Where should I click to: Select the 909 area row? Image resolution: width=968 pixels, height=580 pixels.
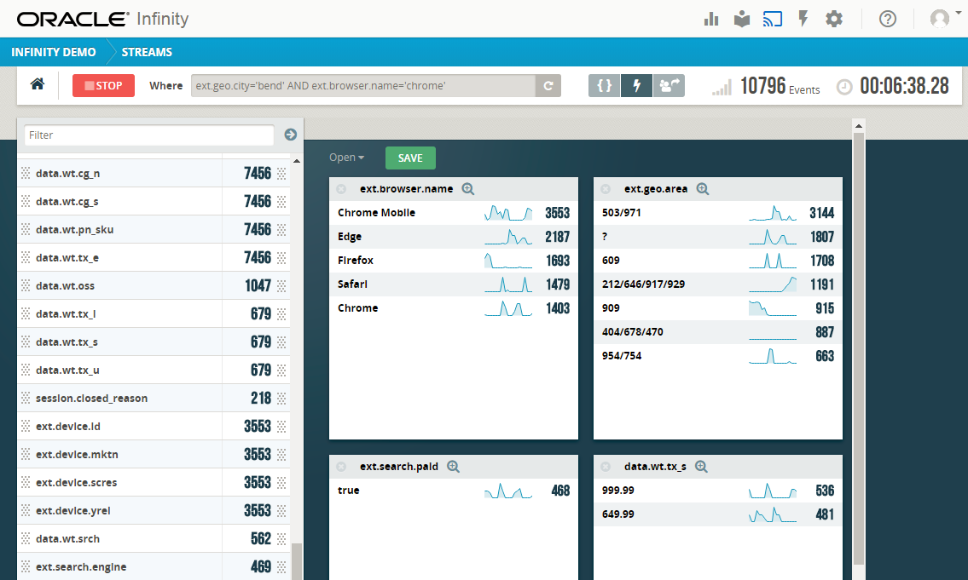[x=718, y=308]
